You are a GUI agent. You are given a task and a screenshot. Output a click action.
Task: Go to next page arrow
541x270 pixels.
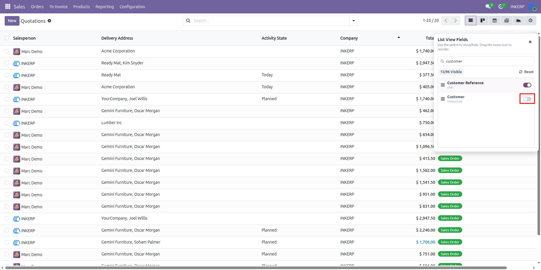[455, 21]
